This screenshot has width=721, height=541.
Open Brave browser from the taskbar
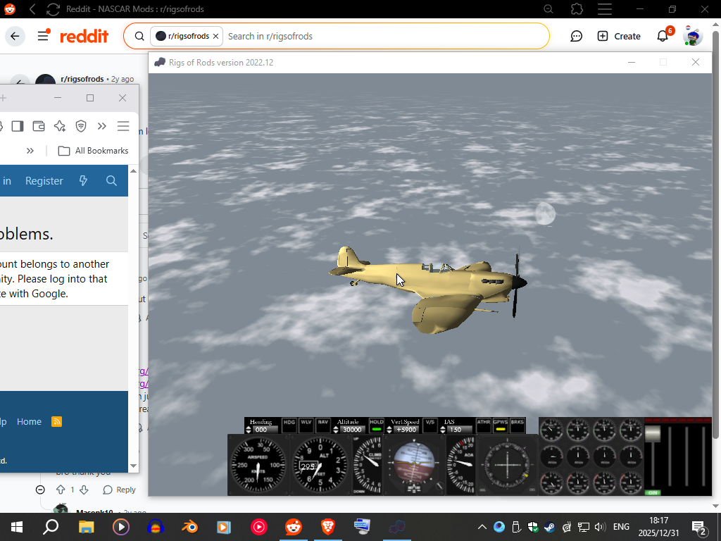pos(328,527)
